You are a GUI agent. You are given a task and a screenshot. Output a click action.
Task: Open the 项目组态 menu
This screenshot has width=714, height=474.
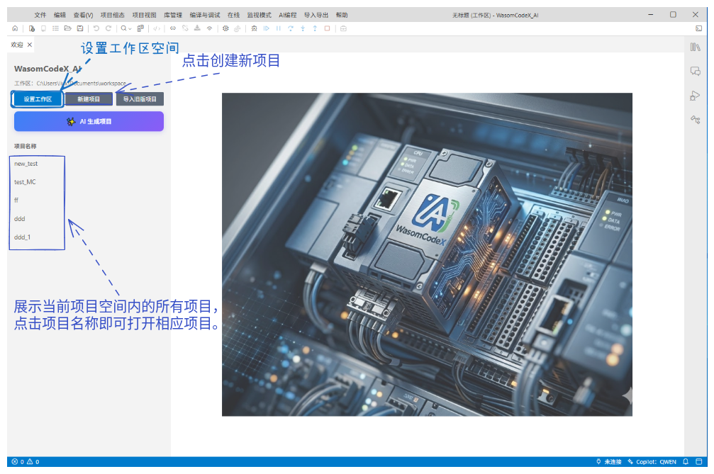(113, 15)
